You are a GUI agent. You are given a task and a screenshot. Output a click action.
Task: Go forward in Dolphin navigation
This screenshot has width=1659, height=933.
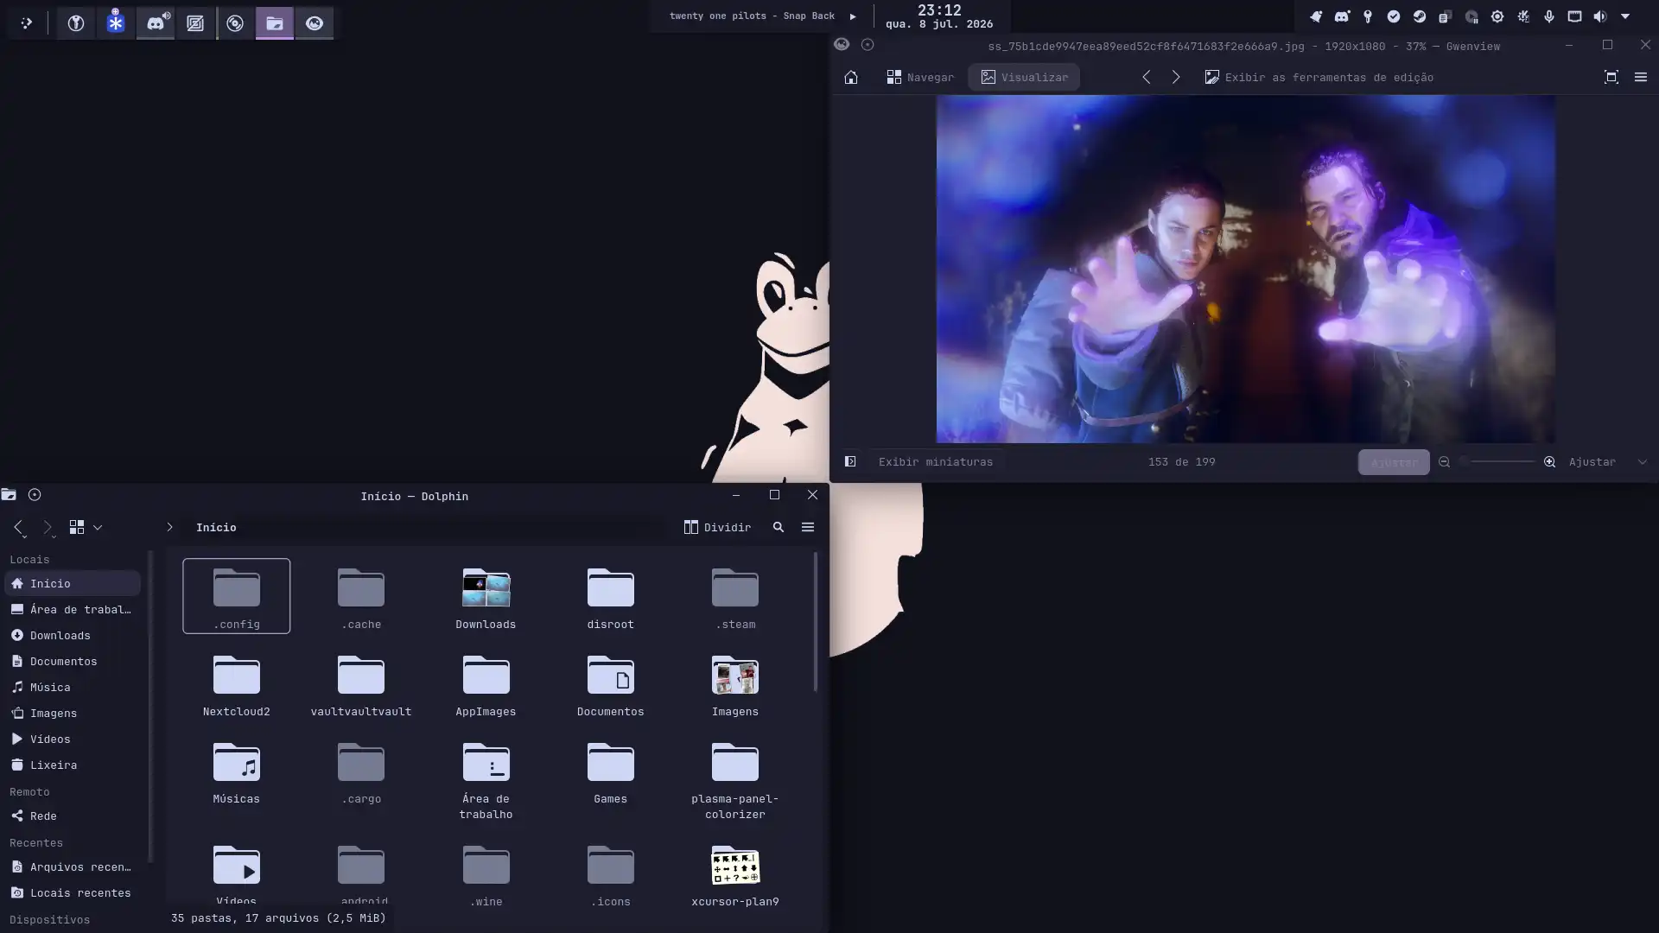(x=48, y=527)
